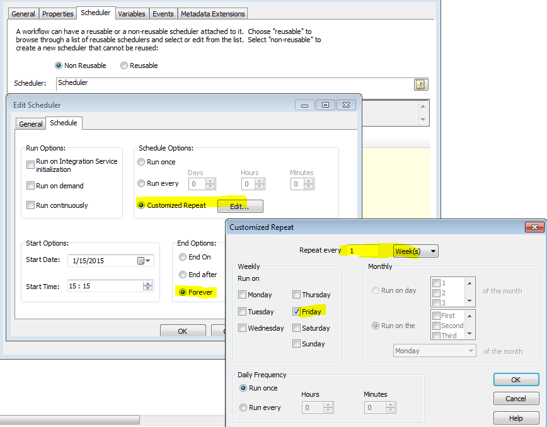Viewport: 547px width, 427px height.
Task: Enable the Run on demand checkbox
Action: (x=30, y=185)
